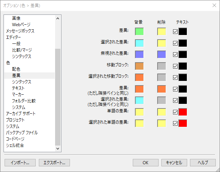Pick 無視された差異 deleted purple swatch
Image resolution: width=220 pixels, height=172 pixels.
(x=162, y=54)
